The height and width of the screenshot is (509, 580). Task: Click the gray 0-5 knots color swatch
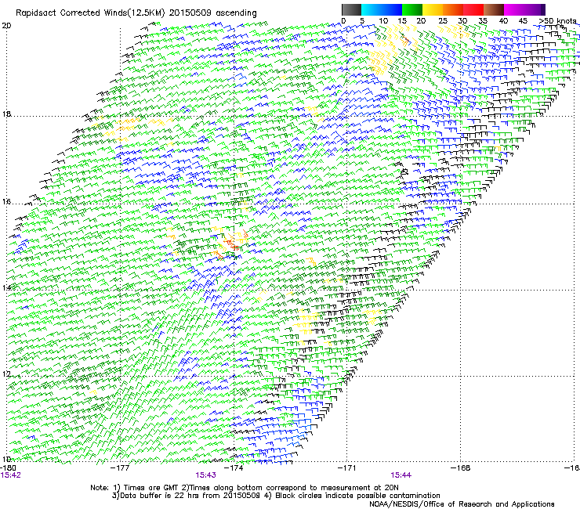point(351,9)
